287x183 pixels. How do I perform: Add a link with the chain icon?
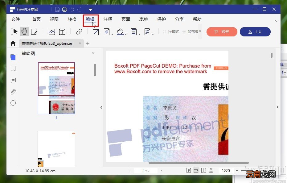[x=79, y=32]
